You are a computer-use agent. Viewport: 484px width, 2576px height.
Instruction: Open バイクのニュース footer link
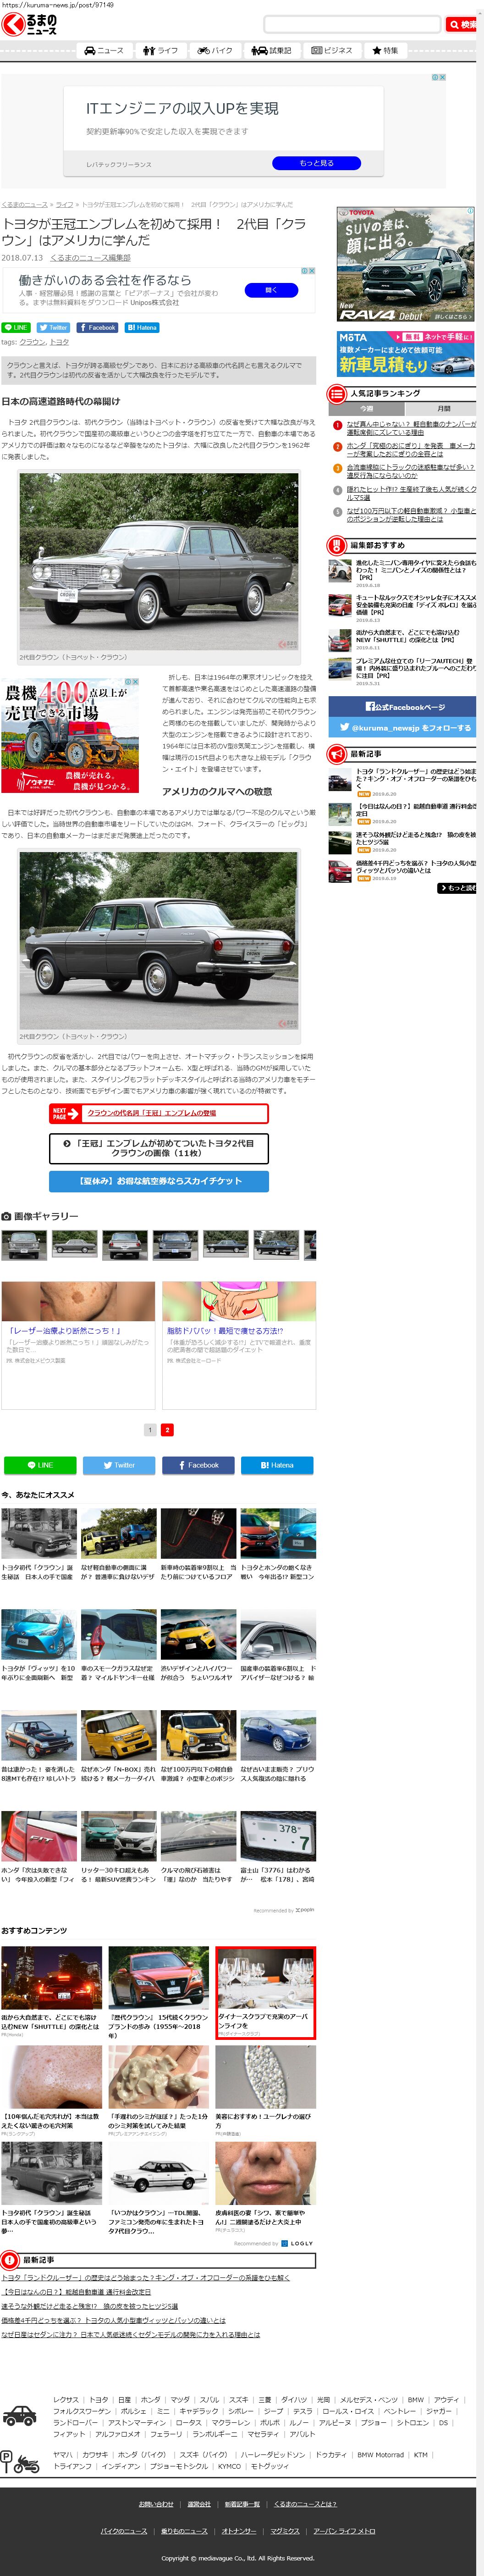124,2531
